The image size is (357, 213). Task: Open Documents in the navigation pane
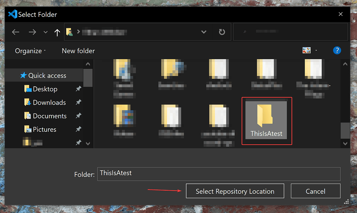pyautogui.click(x=49, y=116)
